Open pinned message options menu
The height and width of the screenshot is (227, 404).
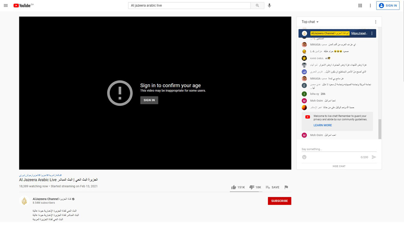click(372, 34)
